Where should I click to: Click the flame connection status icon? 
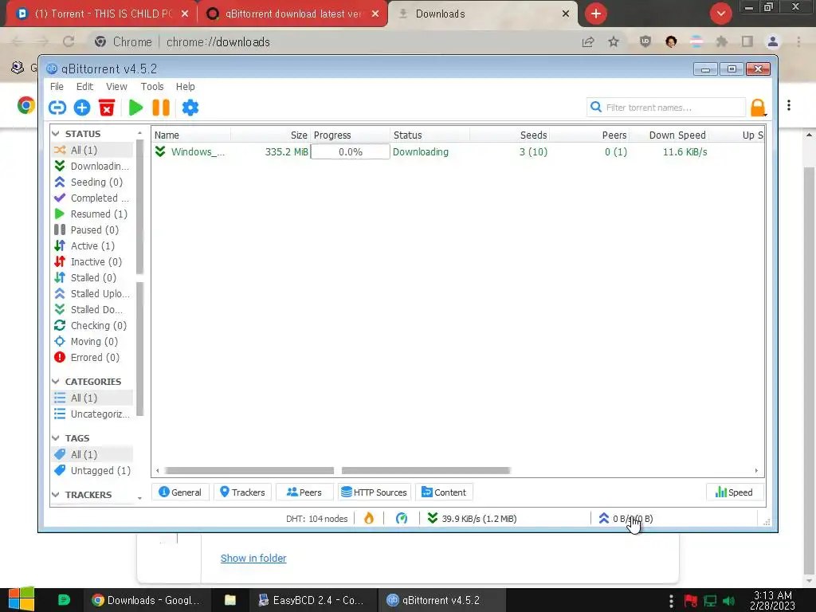point(369,518)
